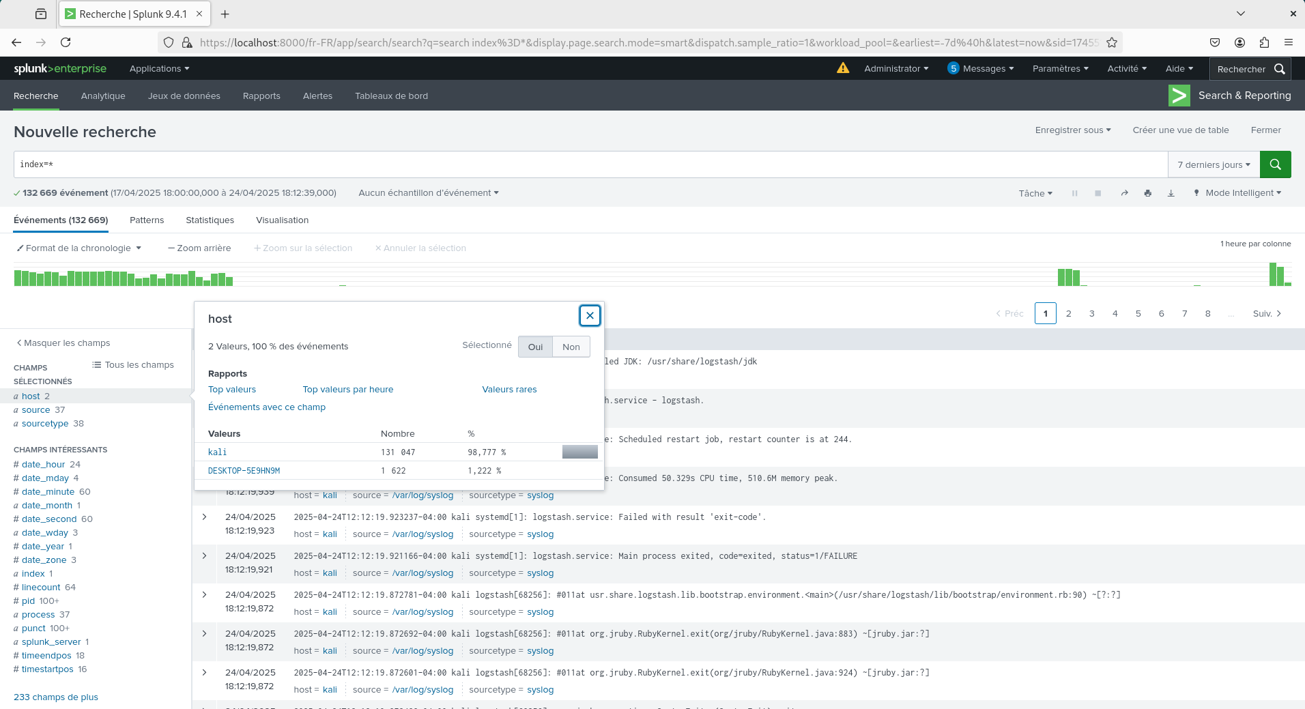Screen dimensions: 1305x709
Task: Open 233 champs de plus link
Action: [x=56, y=697]
